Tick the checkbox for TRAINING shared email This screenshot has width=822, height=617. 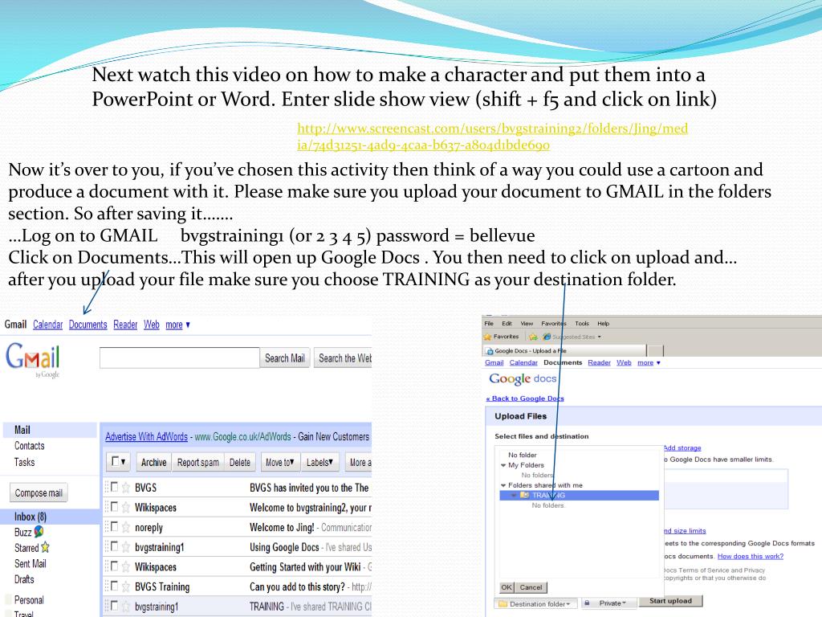click(114, 606)
